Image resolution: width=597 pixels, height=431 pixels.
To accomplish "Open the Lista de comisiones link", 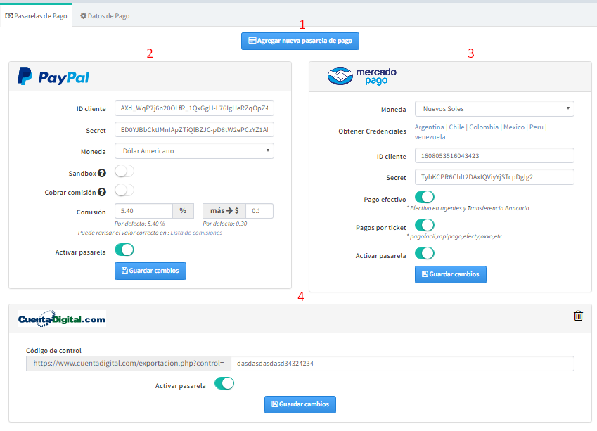I will tap(196, 233).
